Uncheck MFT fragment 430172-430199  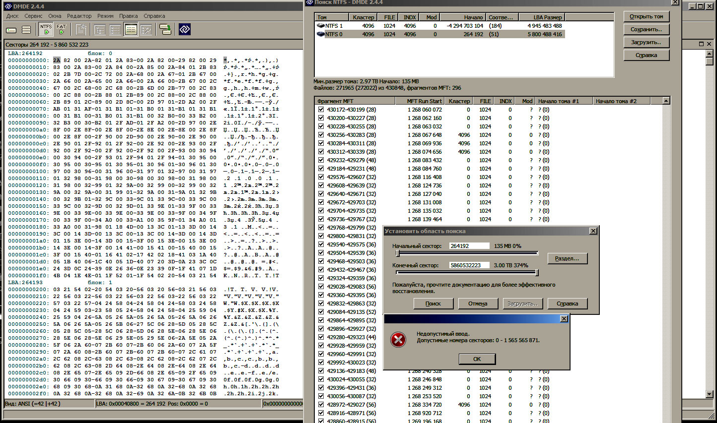click(x=321, y=110)
